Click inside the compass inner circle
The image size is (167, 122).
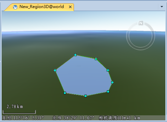[x=141, y=36]
